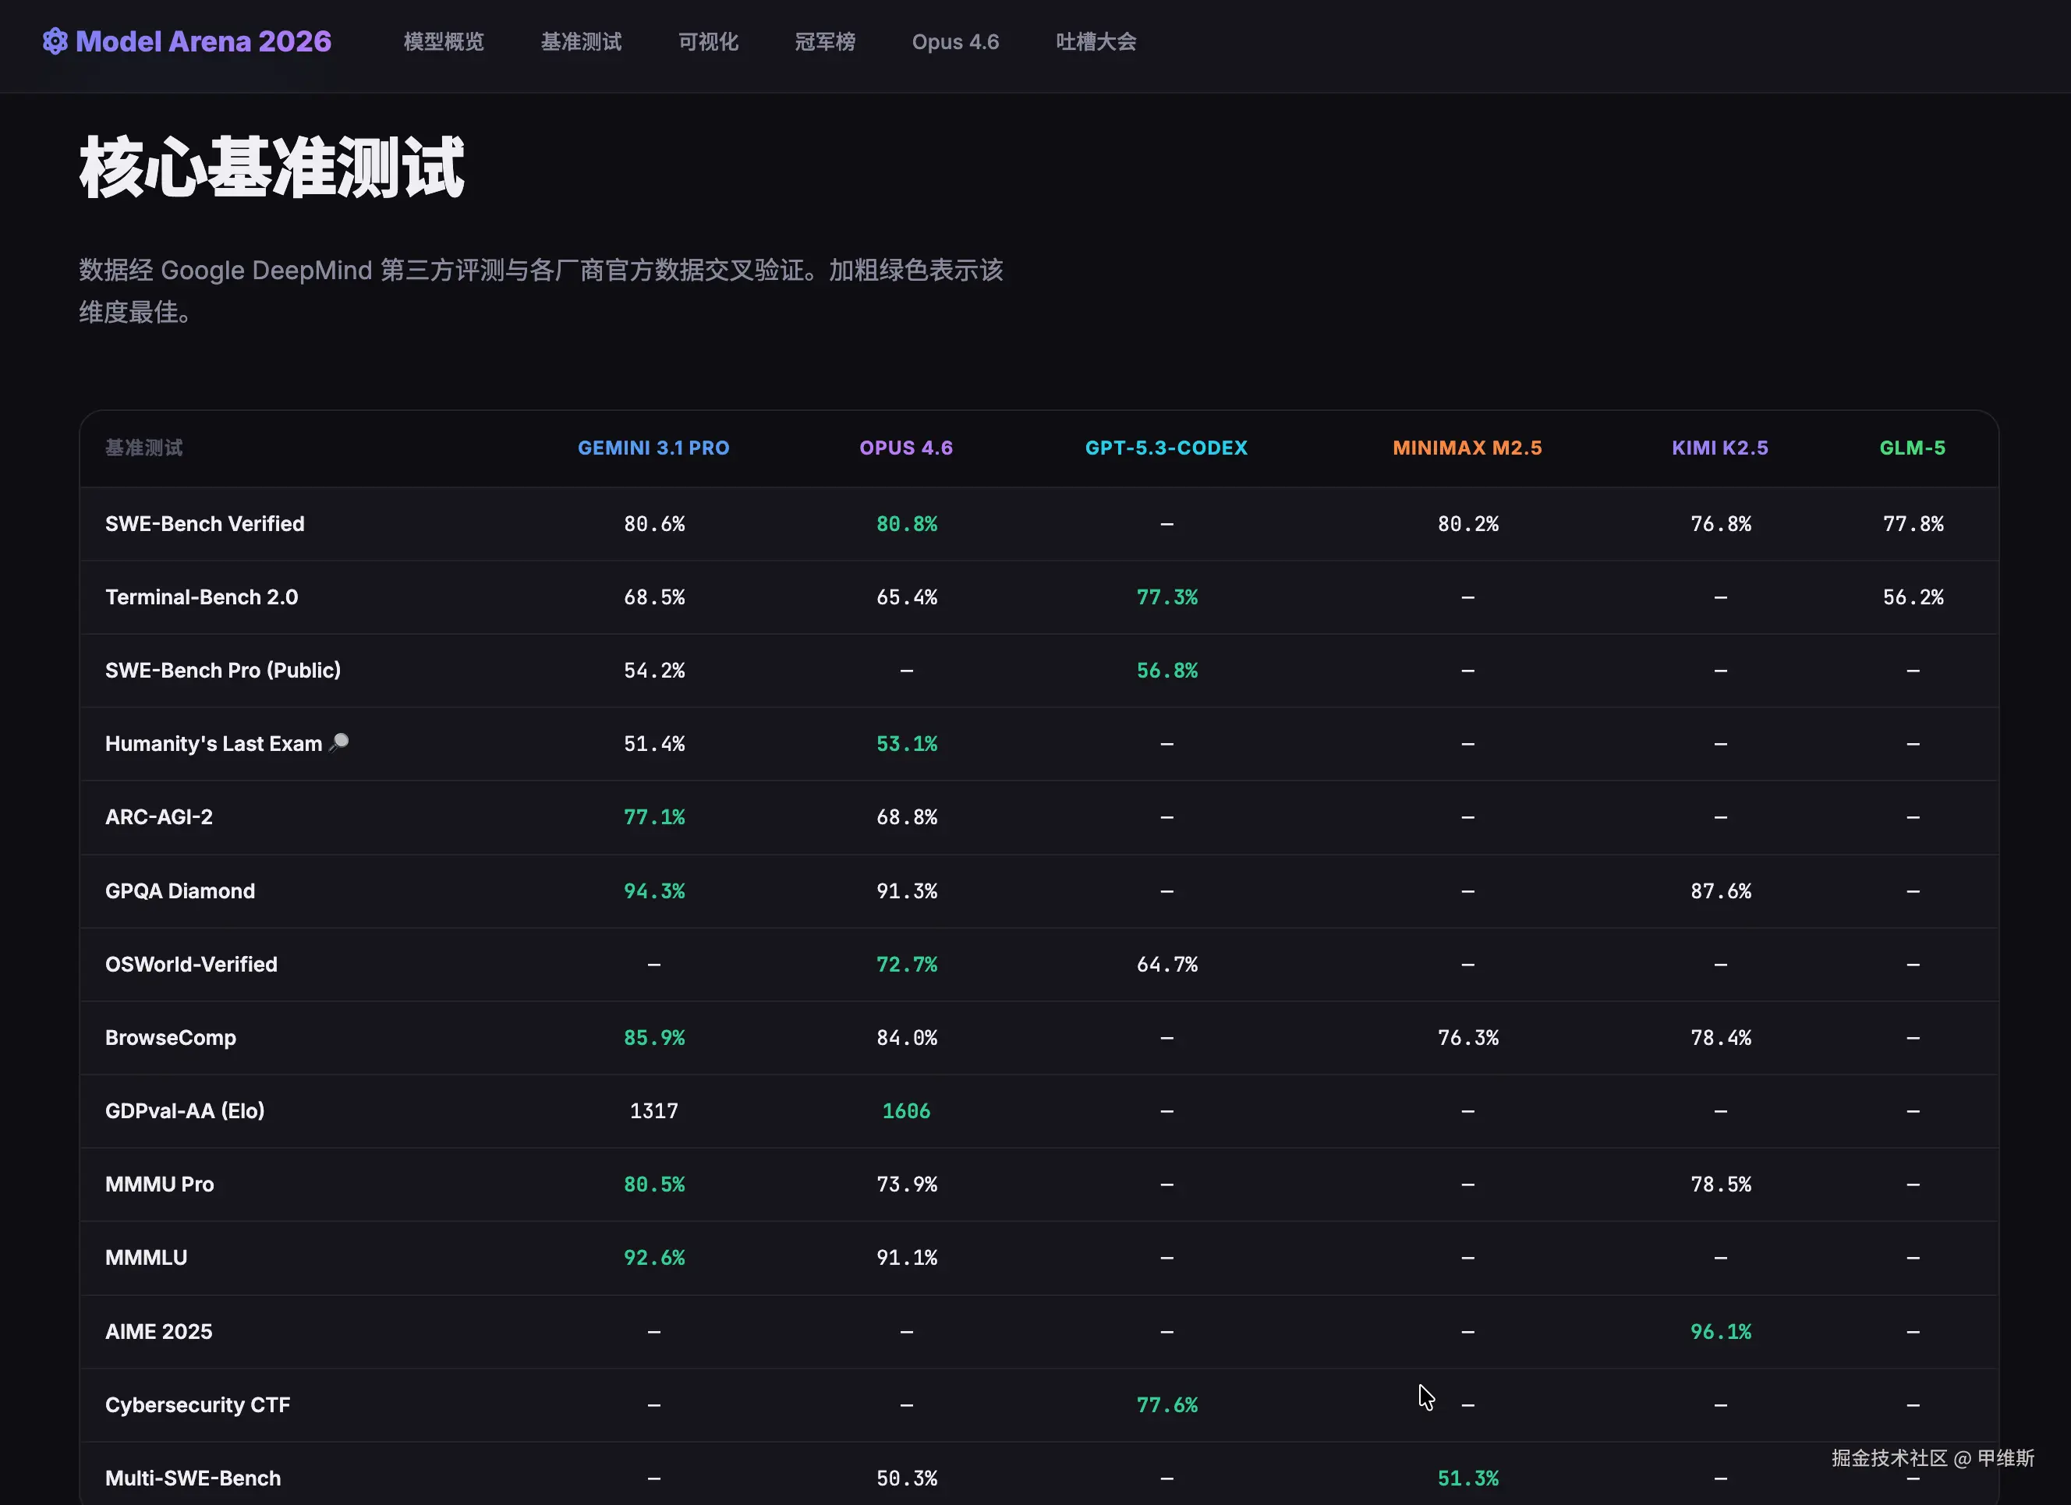Open the Opus 4.6 nav item
The image size is (2071, 1505).
pos(955,42)
